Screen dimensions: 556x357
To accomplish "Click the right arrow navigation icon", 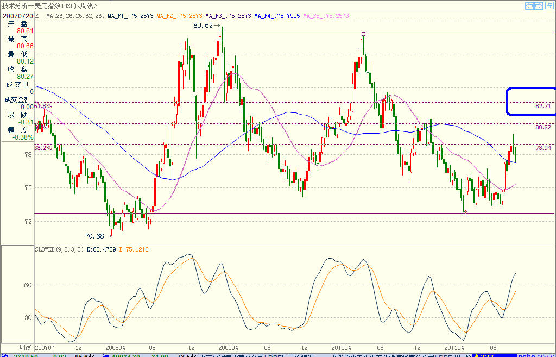I will tap(538, 5).
